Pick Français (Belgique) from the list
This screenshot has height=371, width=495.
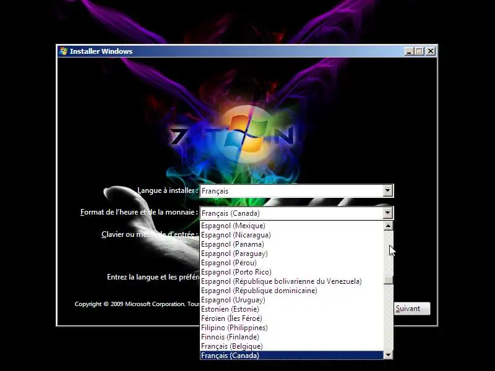coord(291,346)
